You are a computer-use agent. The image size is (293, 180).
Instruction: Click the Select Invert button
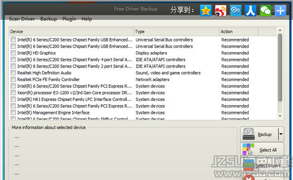point(262,166)
